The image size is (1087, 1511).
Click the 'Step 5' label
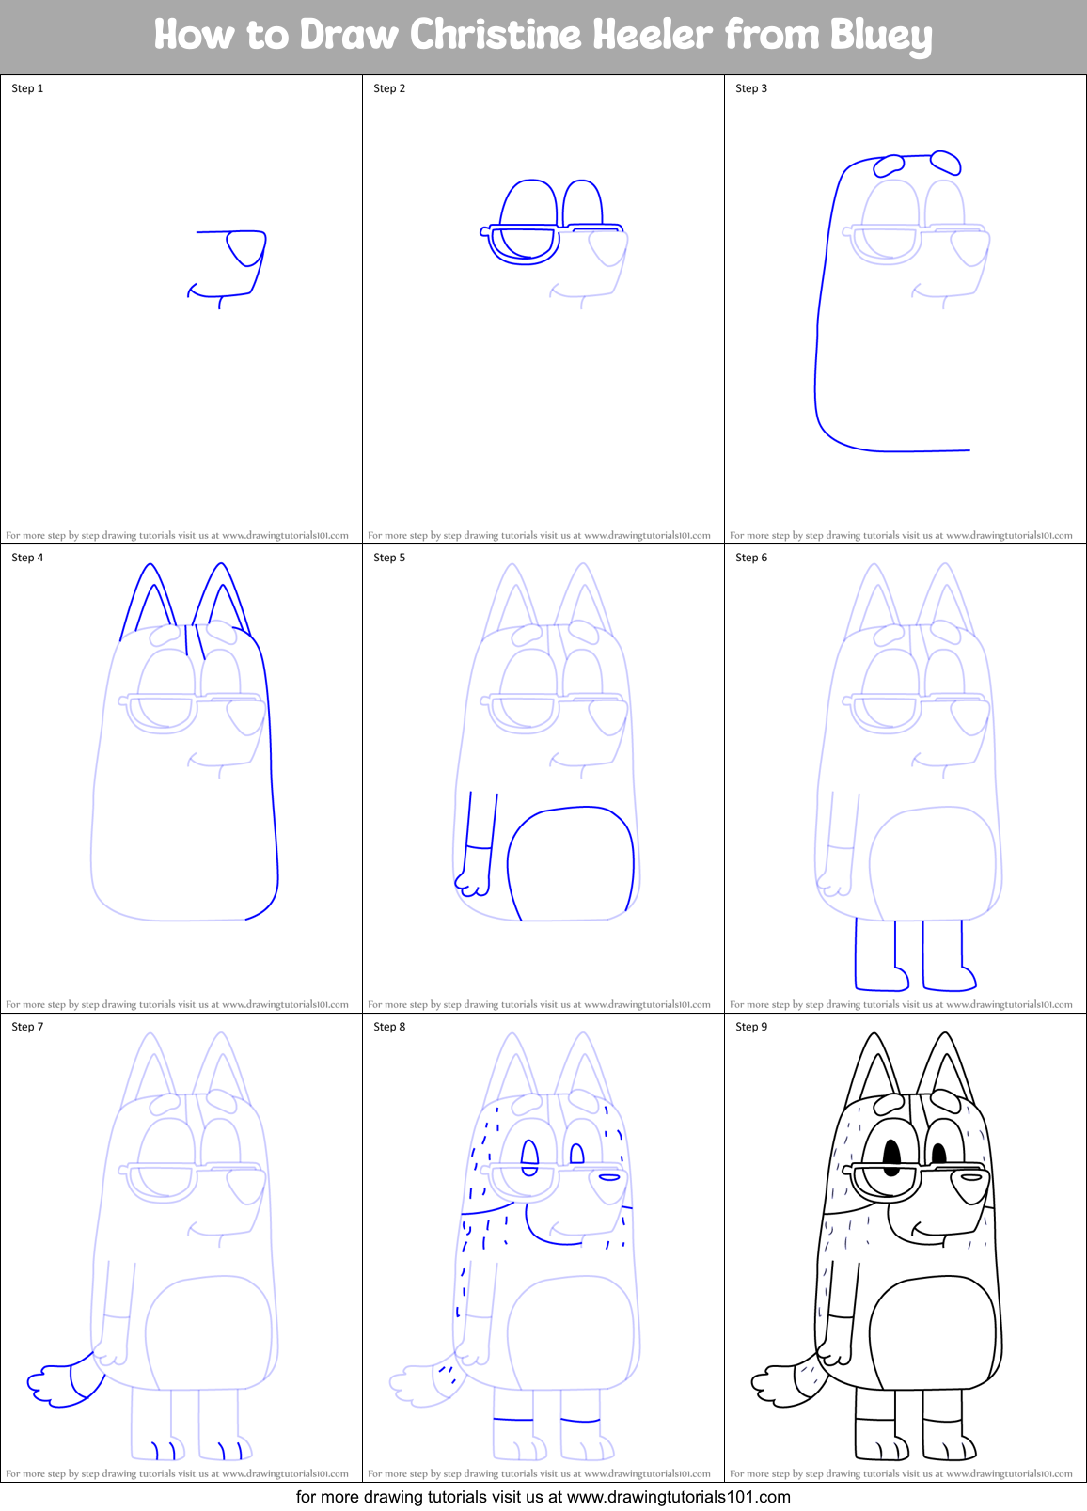tap(389, 558)
